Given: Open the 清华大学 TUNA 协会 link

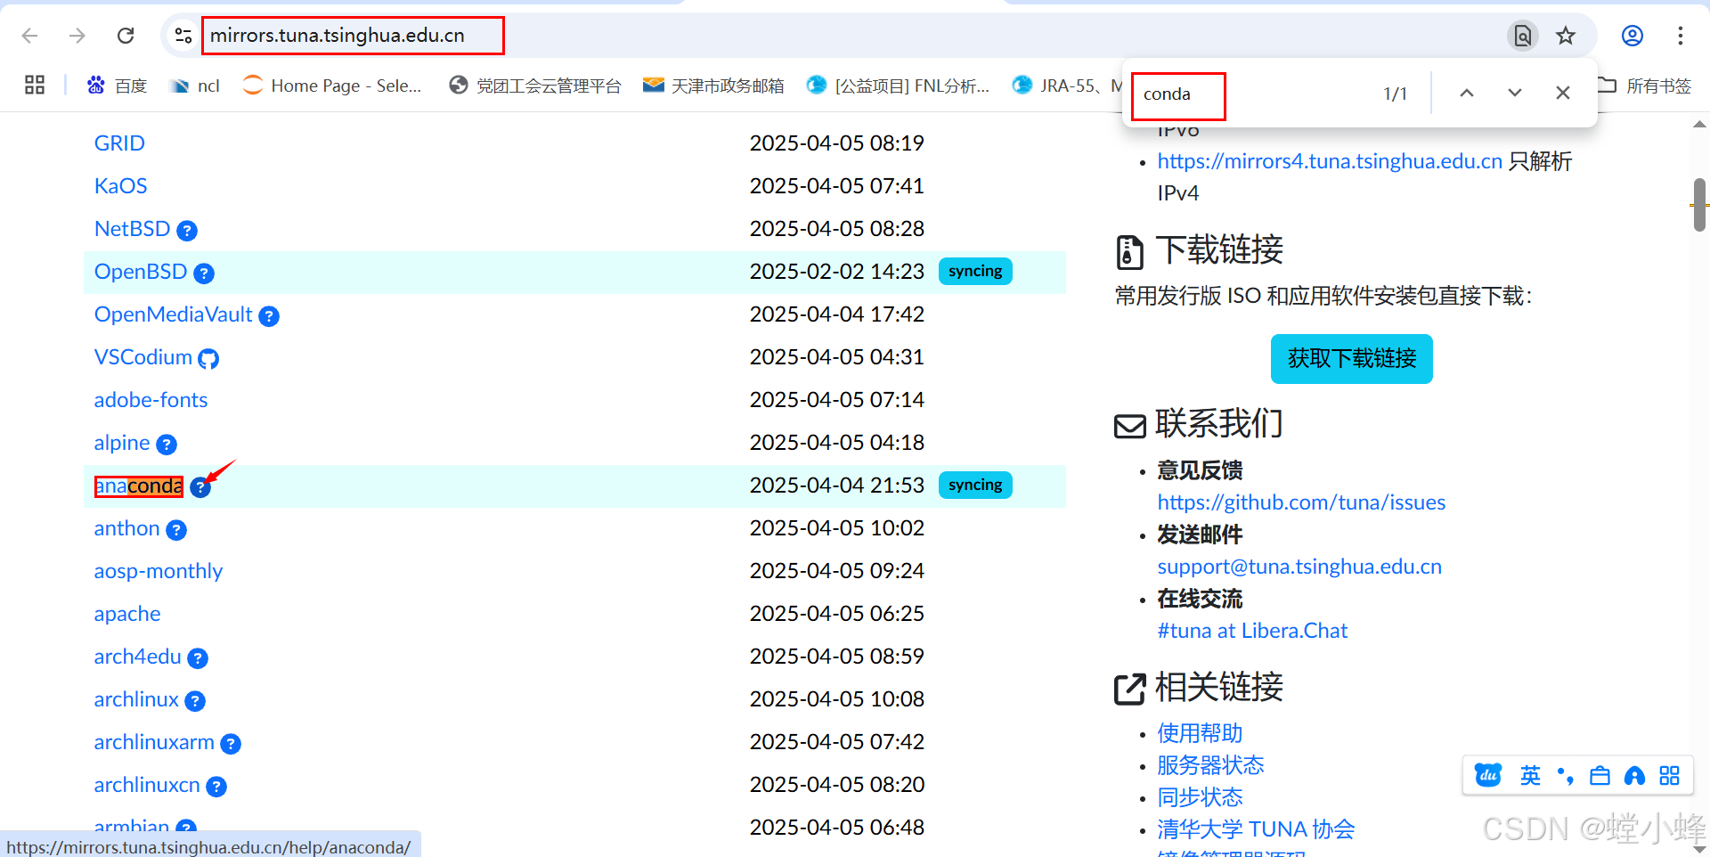Looking at the screenshot, I should tap(1256, 829).
